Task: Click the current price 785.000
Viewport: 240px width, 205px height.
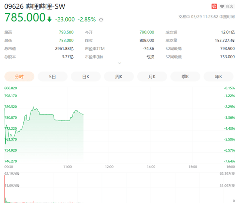Action: [25, 18]
